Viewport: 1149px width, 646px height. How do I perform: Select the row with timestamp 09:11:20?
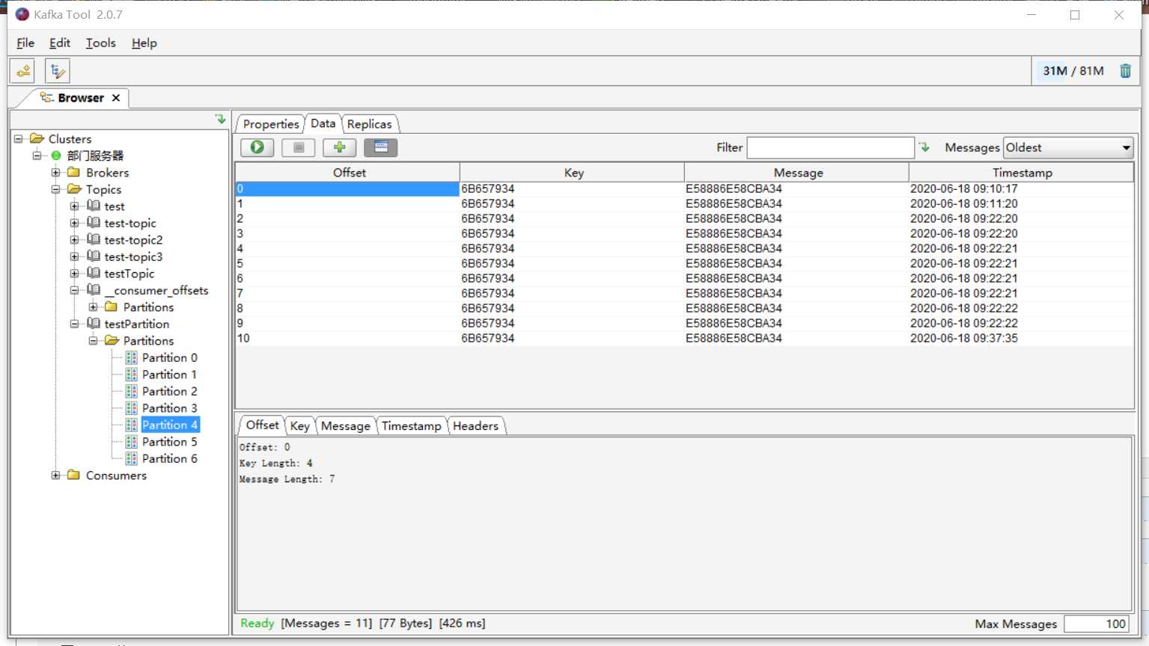tap(685, 203)
